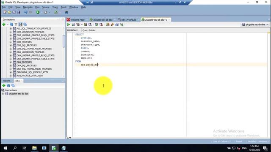Click the Undo arrow icon in main toolbar

coord(26,12)
